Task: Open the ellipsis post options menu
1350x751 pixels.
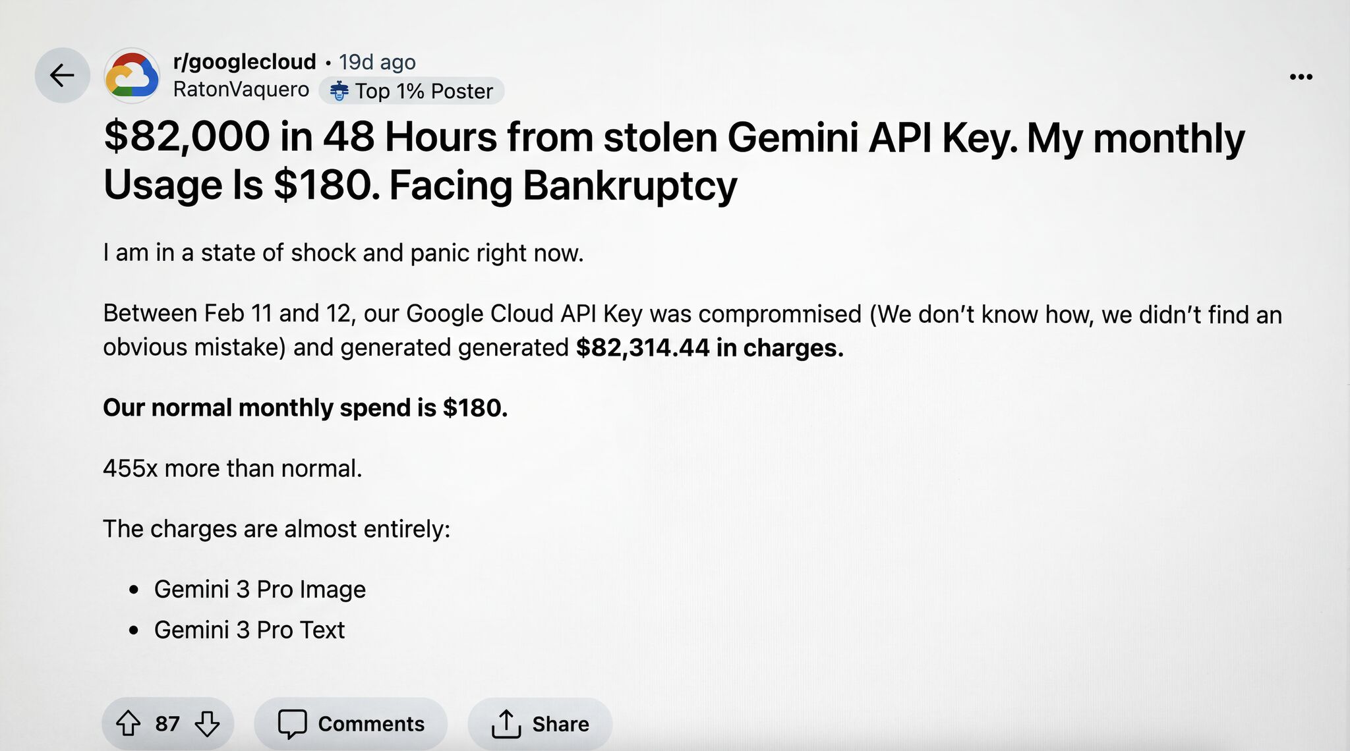Action: pyautogui.click(x=1302, y=76)
